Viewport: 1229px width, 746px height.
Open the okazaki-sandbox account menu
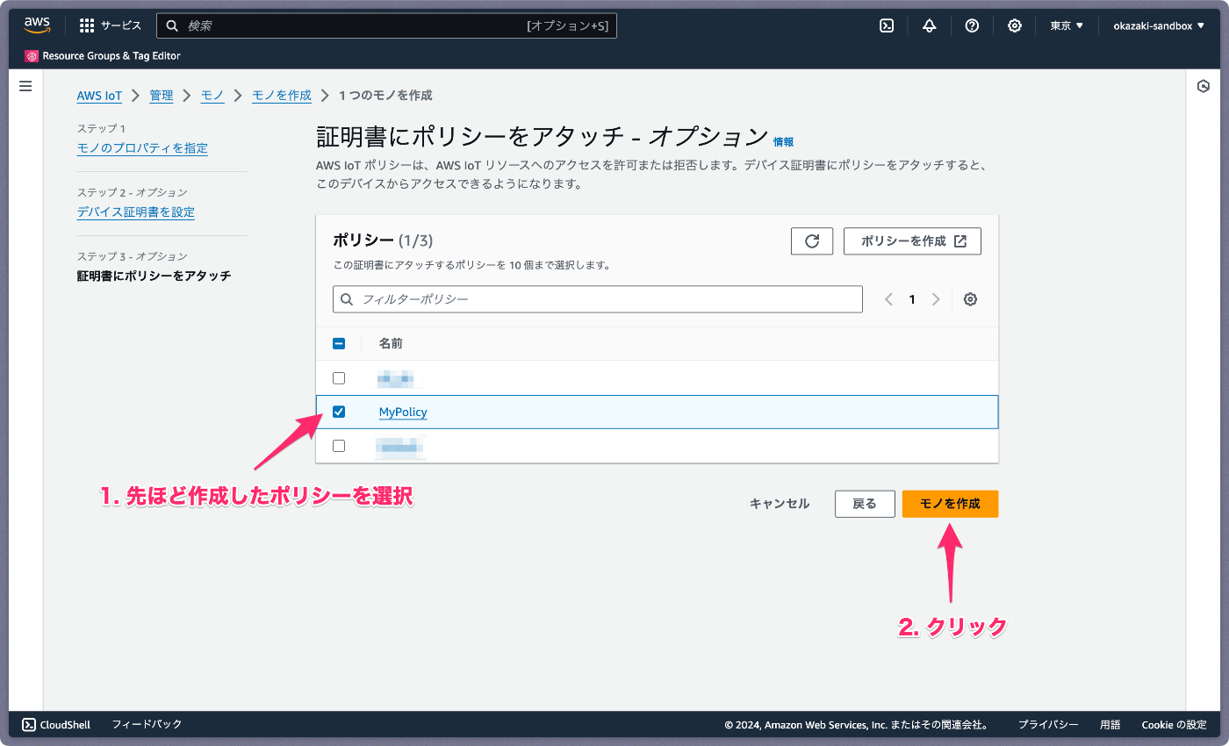point(1158,25)
